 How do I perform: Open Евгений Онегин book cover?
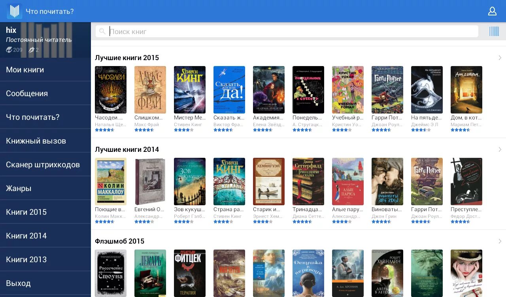150,182
